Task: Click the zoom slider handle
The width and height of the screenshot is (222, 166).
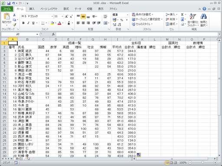Action: tap(202, 163)
